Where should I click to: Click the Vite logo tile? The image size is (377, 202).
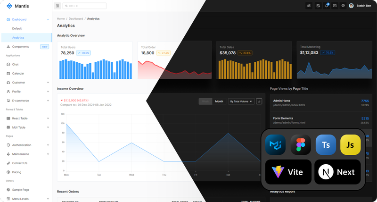(288, 172)
